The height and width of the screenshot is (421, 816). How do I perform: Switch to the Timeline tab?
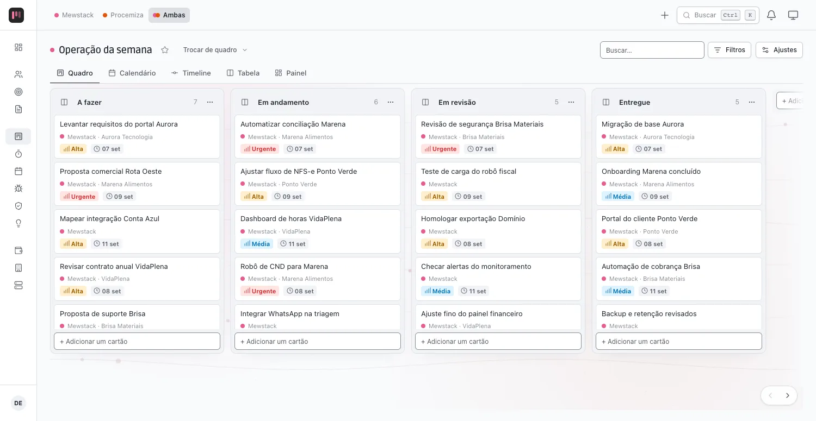point(191,73)
